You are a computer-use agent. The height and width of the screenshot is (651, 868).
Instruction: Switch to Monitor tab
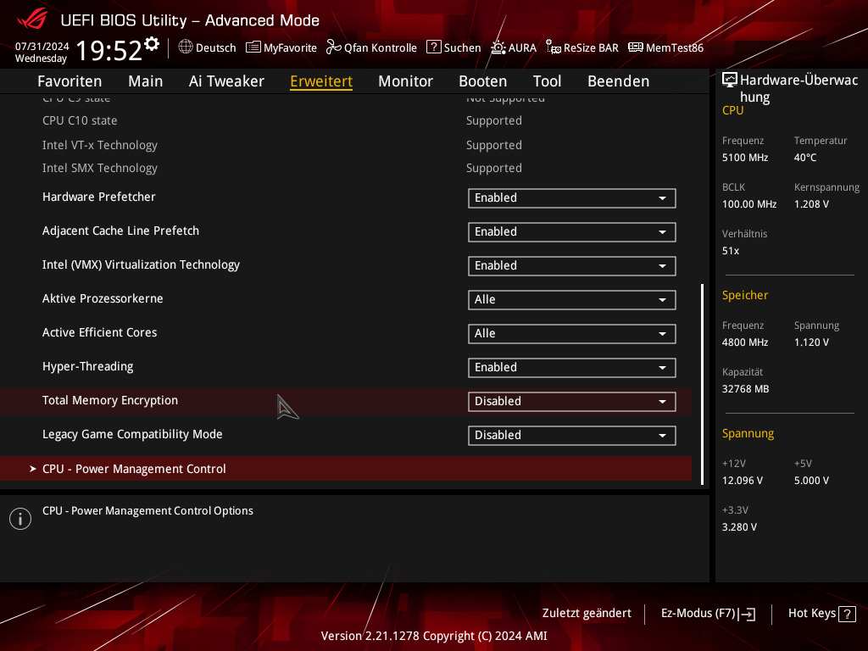(406, 81)
